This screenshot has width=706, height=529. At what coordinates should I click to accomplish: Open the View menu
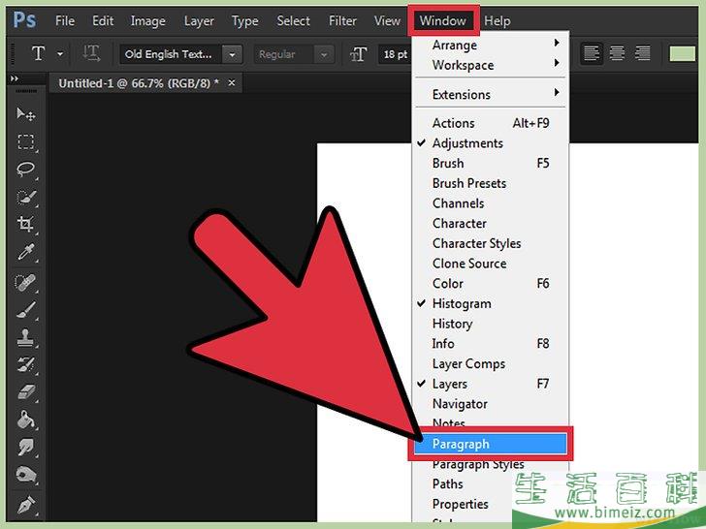[x=387, y=20]
